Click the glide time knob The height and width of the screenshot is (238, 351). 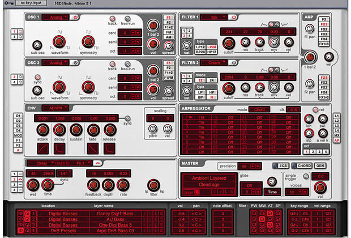272,181
